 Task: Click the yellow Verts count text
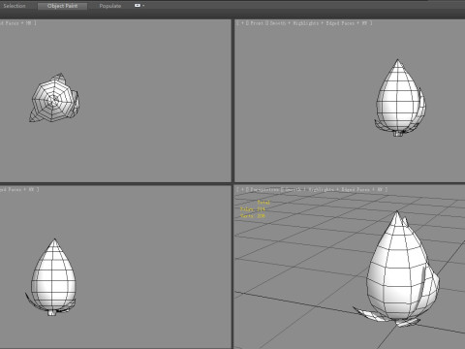pyautogui.click(x=253, y=216)
